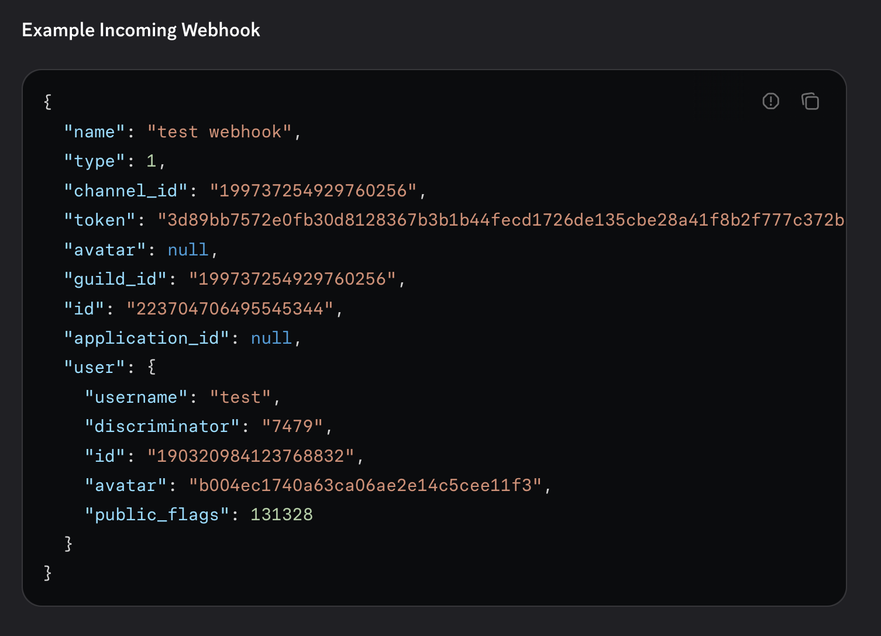Viewport: 881px width, 636px height.
Task: Click the null value of top-level "avatar"
Action: pos(188,250)
